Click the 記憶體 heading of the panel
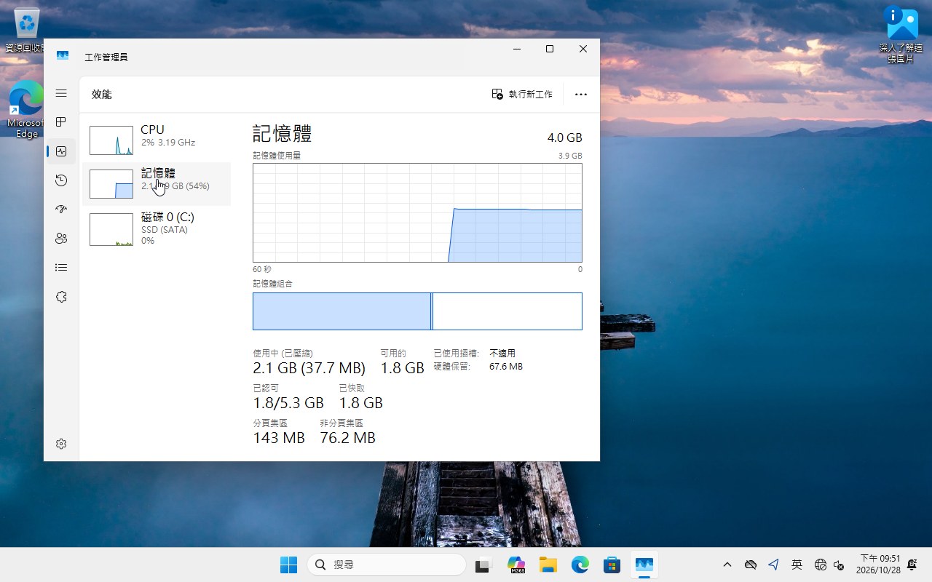The height and width of the screenshot is (582, 932). point(283,134)
